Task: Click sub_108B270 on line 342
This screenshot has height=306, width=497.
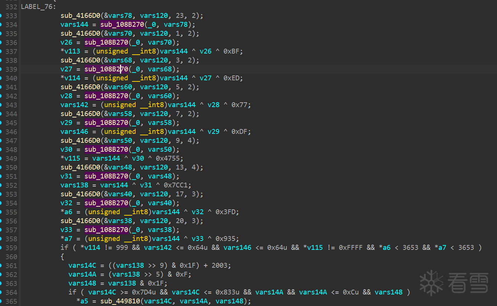Action: 106,96
